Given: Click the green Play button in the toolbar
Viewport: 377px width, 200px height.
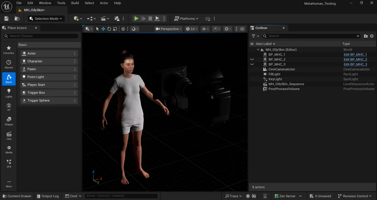Looking at the screenshot, I should (x=136, y=19).
